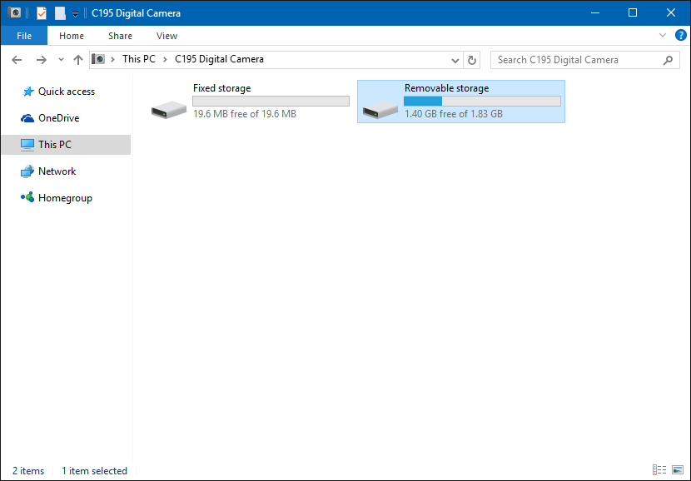Click the Search C195 Digital Camera field
This screenshot has height=481, width=691.
pos(584,60)
